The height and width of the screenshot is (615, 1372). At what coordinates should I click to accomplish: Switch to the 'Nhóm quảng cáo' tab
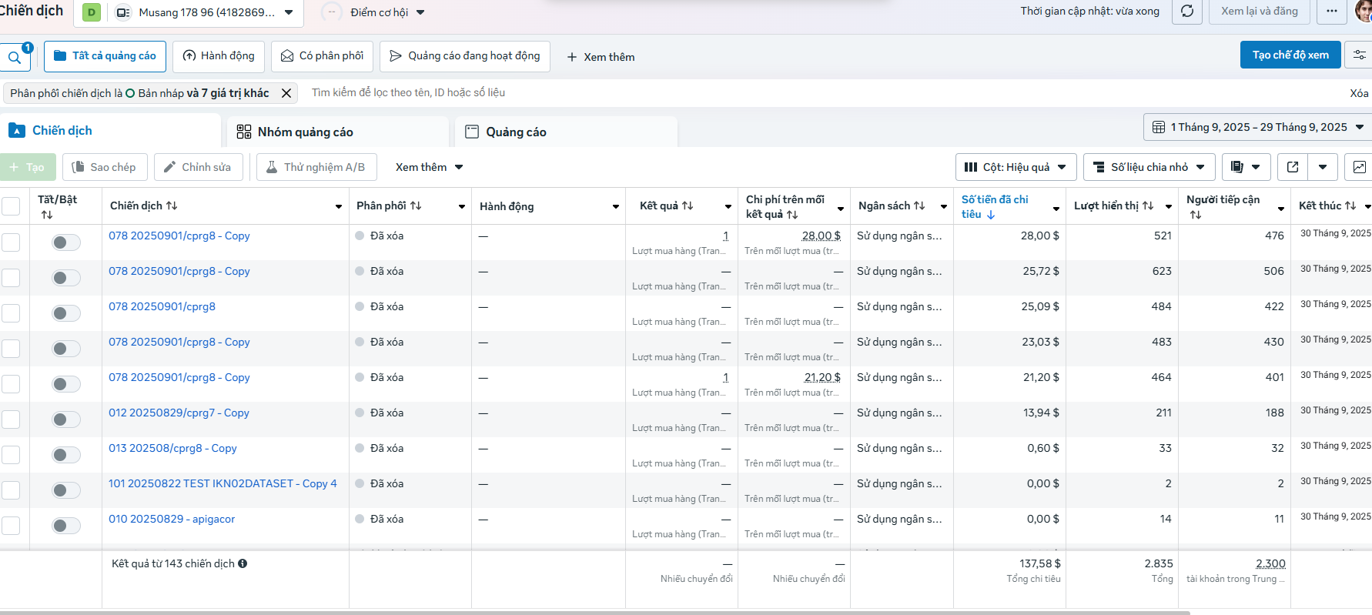[306, 132]
